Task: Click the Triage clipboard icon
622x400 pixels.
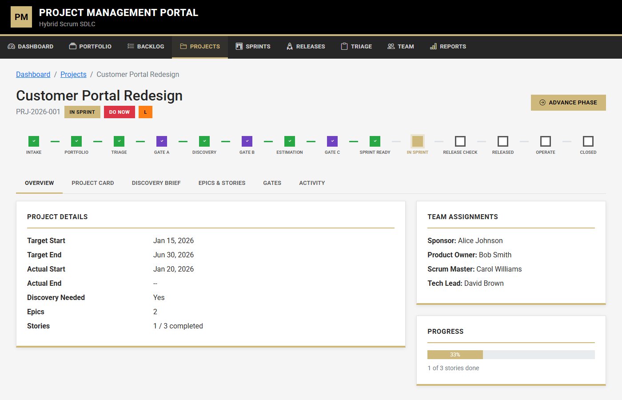Action: click(344, 46)
